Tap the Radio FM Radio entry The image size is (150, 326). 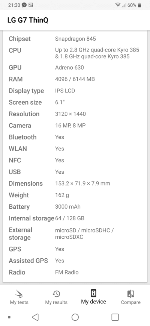click(75, 272)
